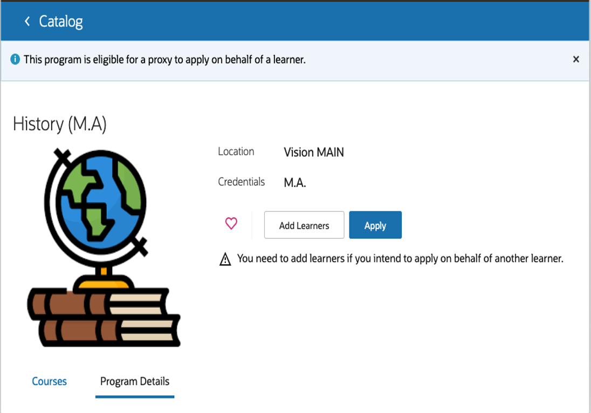Switch to the Courses tab
This screenshot has width=591, height=413.
point(50,381)
